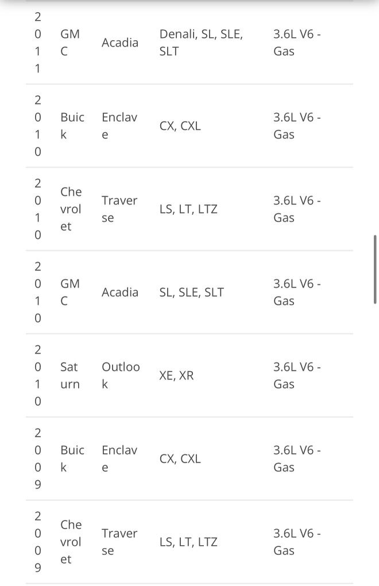Click "Denali, SL, SLE, SLT" trim text
379x586 pixels.
(x=201, y=43)
